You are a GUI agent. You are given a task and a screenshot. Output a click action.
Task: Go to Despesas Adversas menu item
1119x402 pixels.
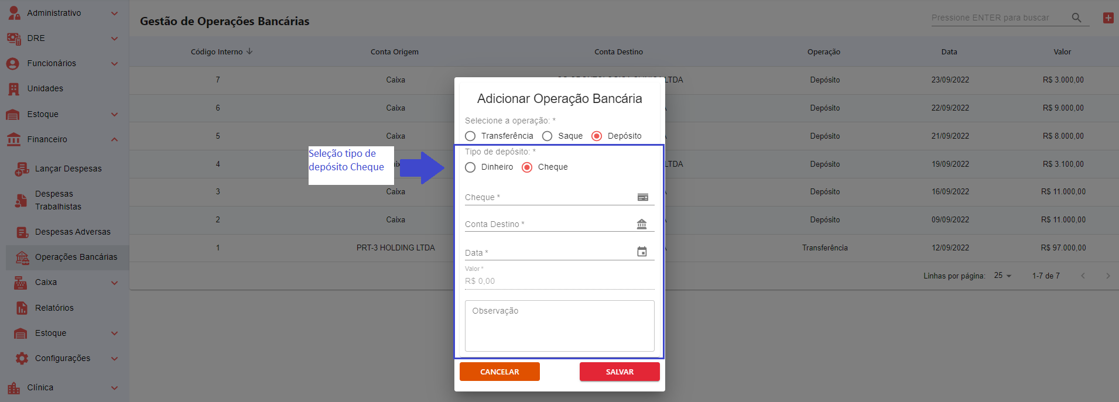coord(73,232)
